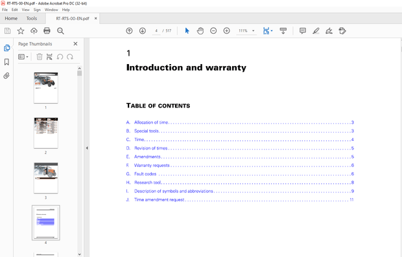
Task: Open the Window menu
Action: (x=51, y=10)
